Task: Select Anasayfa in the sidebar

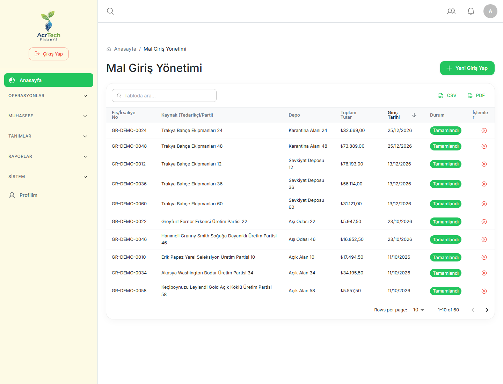Action: (49, 80)
